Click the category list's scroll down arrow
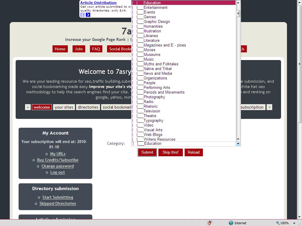Image resolution: width=302 pixels, height=226 pixels. [238, 139]
